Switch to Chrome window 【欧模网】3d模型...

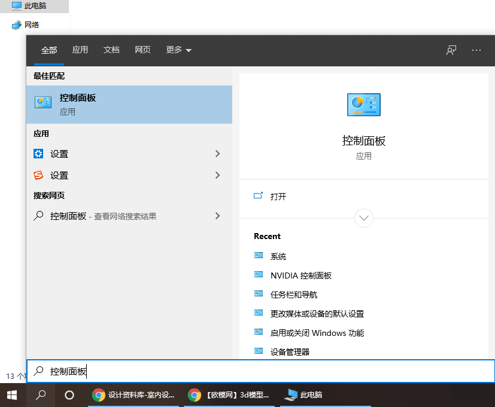[x=229, y=395]
